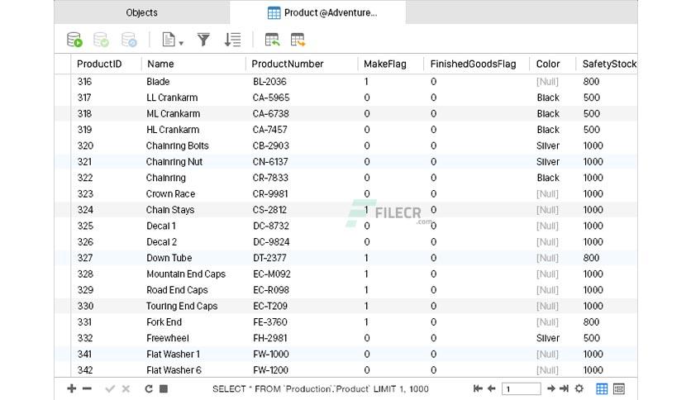Viewport: 691px width, 400px height.
Task: Discard changes with the X icon
Action: [x=126, y=388]
